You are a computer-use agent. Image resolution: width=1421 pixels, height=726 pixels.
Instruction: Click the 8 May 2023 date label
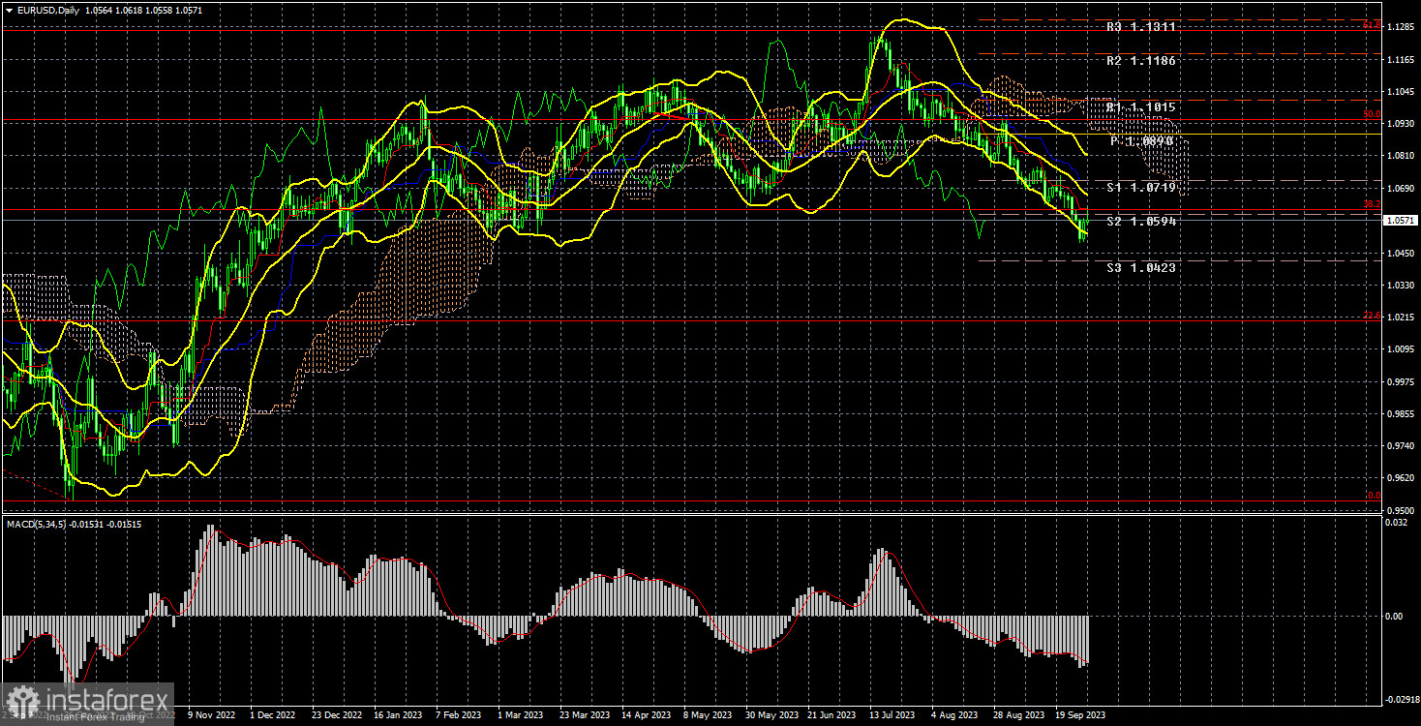coord(708,715)
